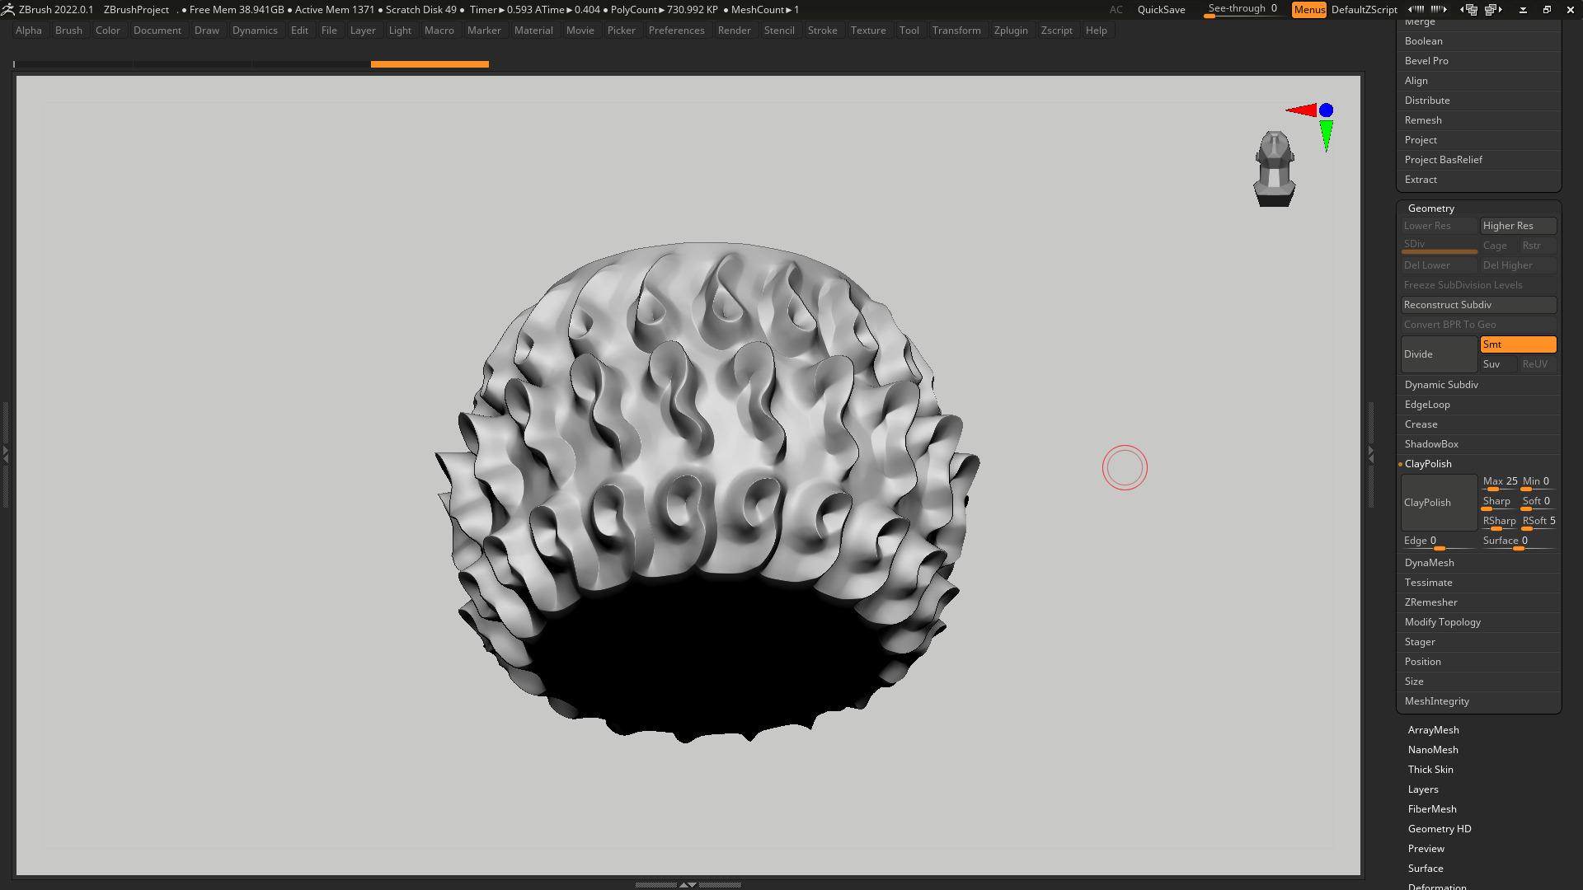Image resolution: width=1583 pixels, height=890 pixels.
Task: Click the restore window icon
Action: pyautogui.click(x=1547, y=10)
